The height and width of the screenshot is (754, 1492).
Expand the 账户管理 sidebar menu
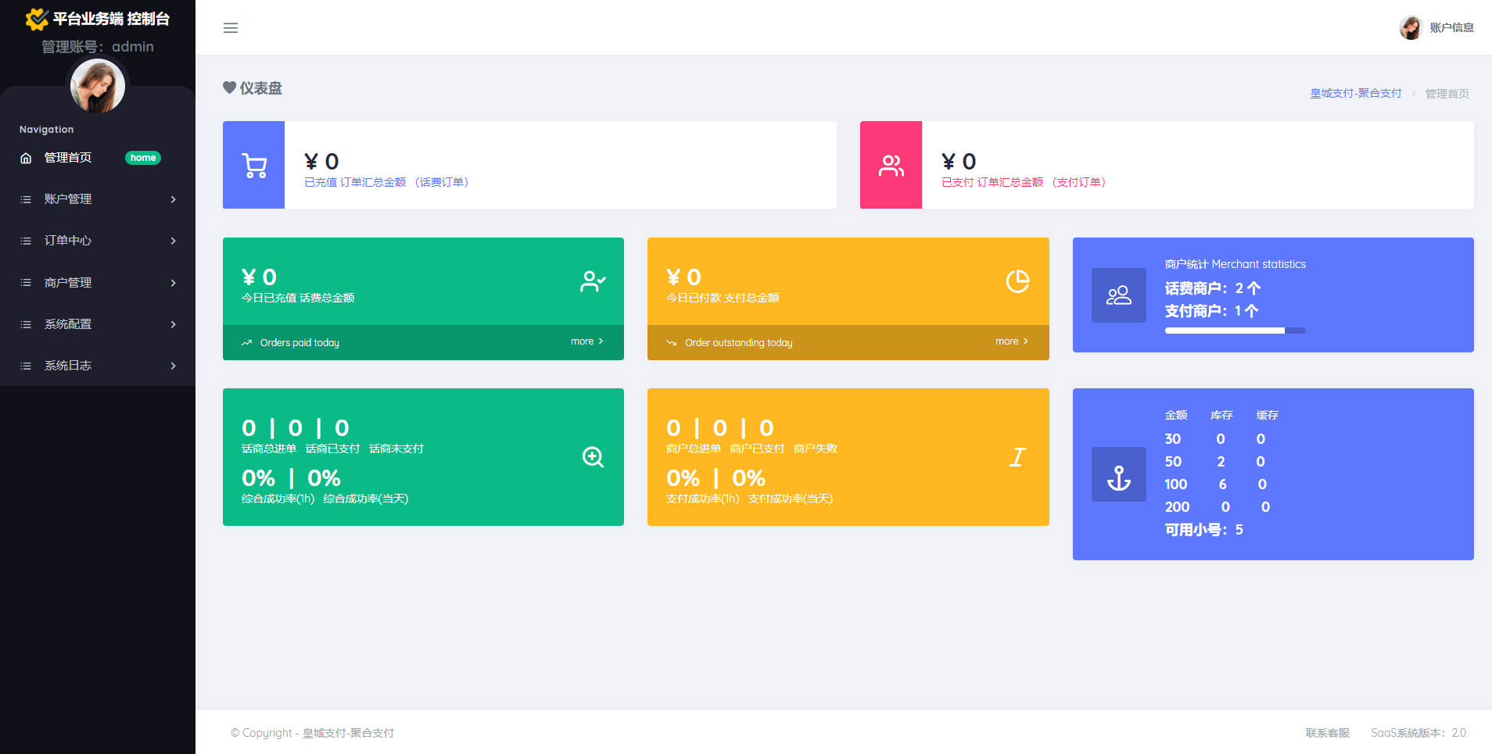coord(68,199)
